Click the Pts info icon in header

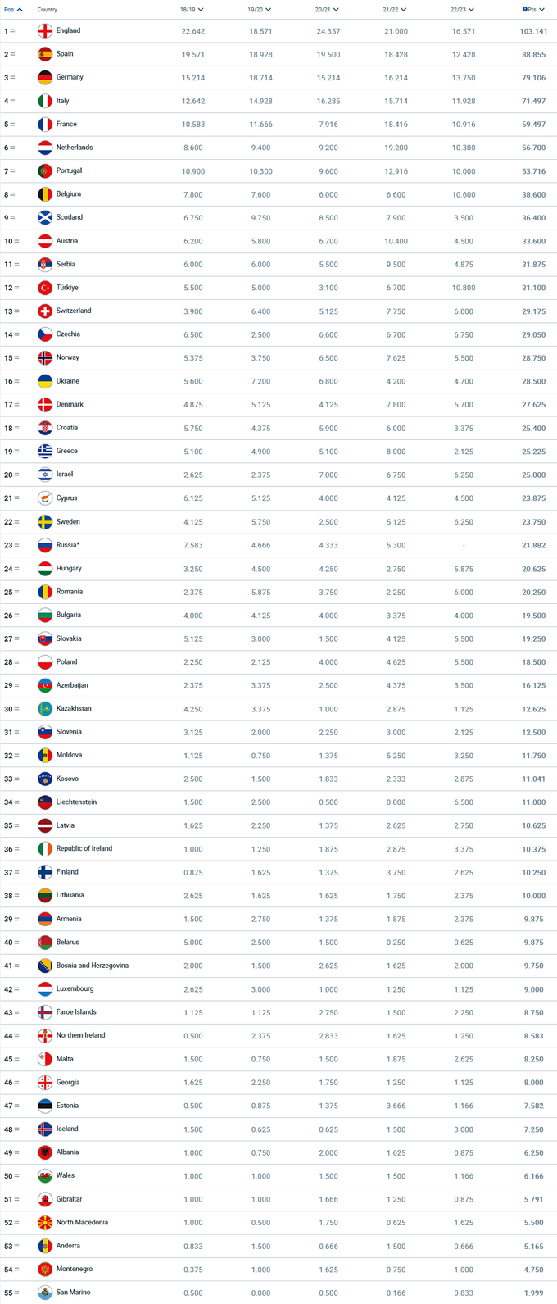(x=524, y=10)
